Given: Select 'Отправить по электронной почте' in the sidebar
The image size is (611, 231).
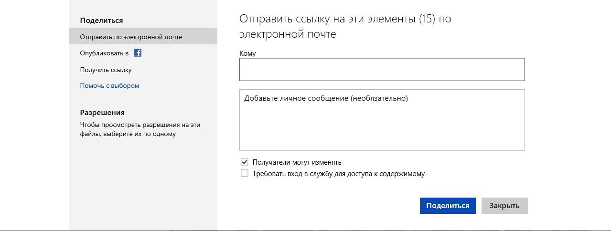Looking at the screenshot, I should [131, 37].
